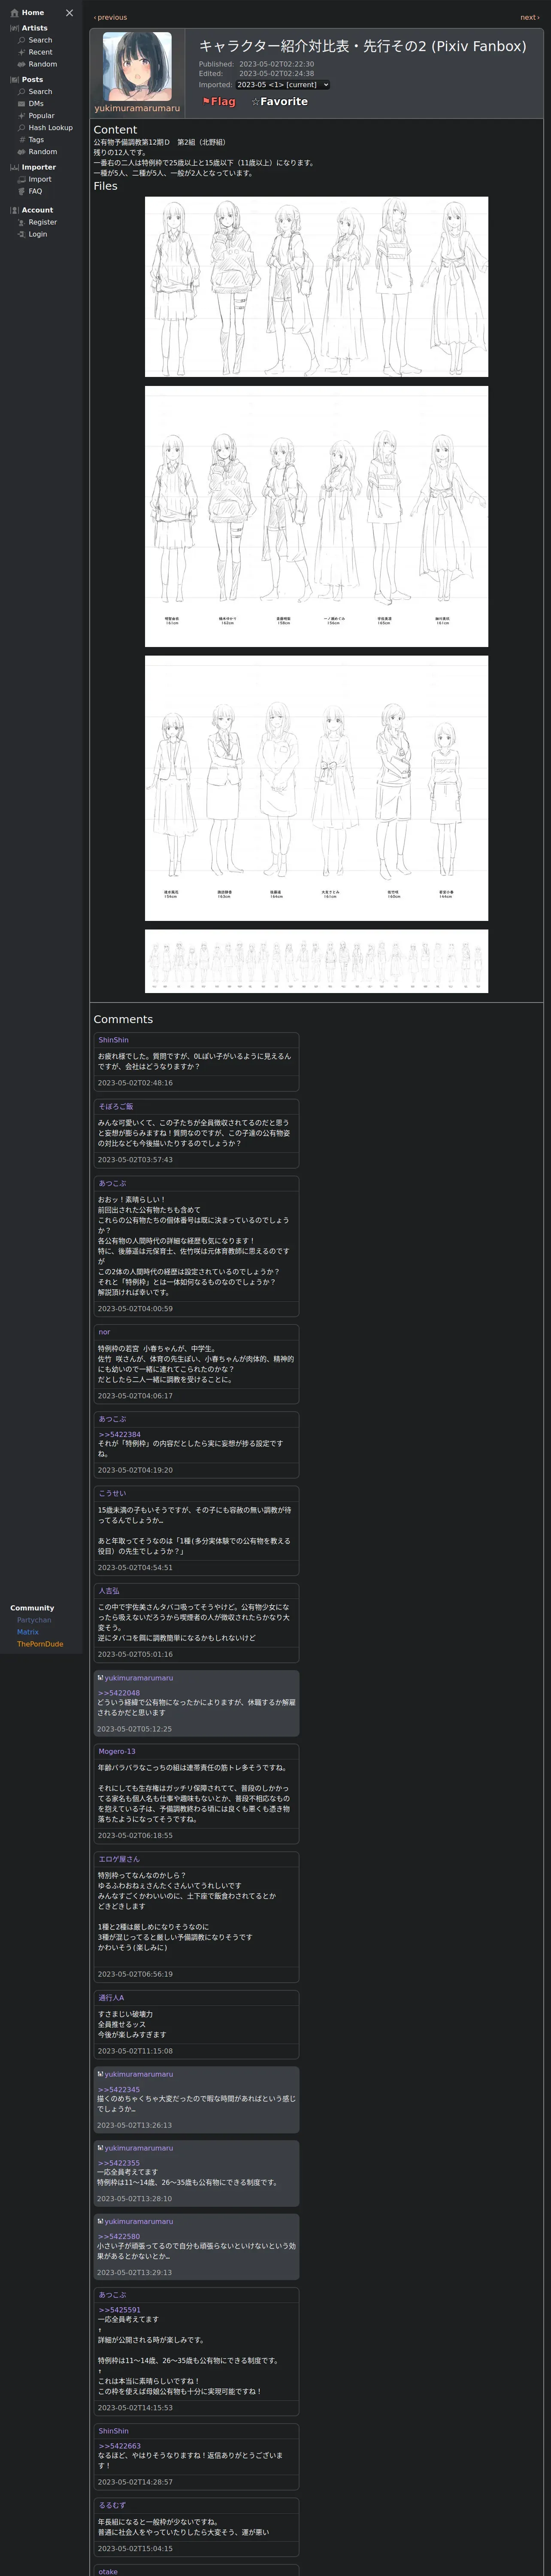This screenshot has width=551, height=2576.
Task: Open second sketch image with dark border
Action: 316,516
